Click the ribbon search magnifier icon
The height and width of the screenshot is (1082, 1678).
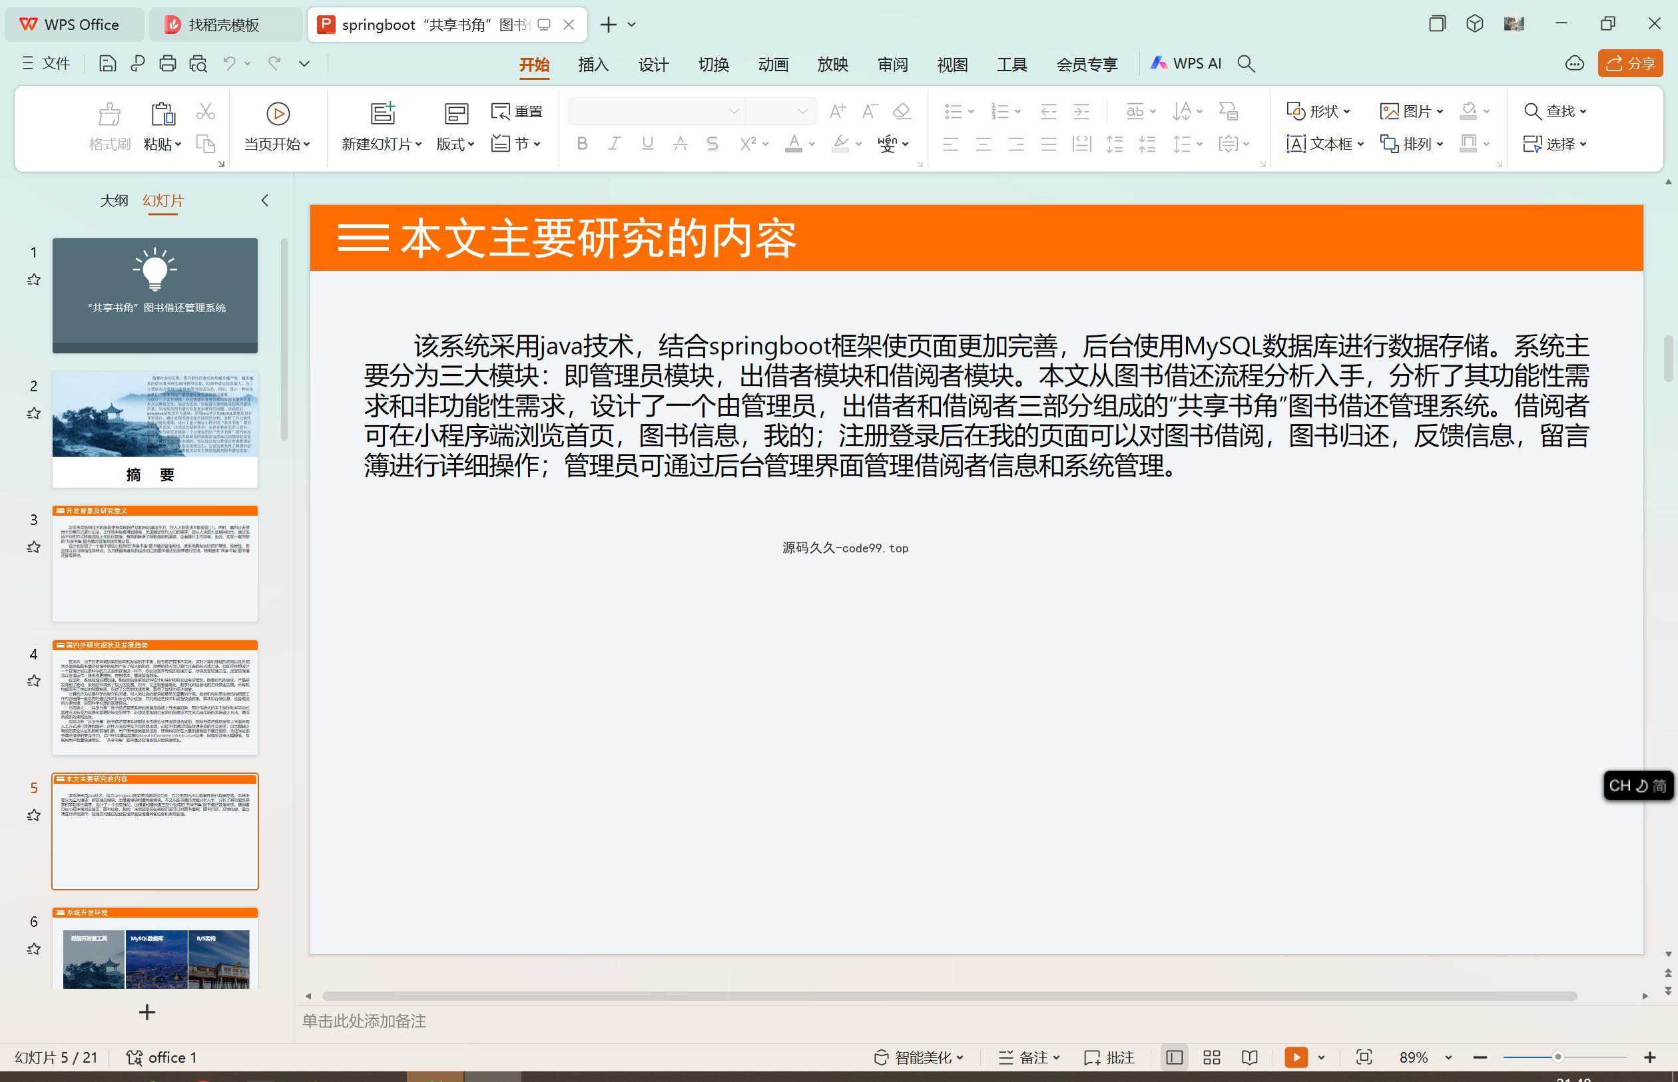coord(1246,64)
